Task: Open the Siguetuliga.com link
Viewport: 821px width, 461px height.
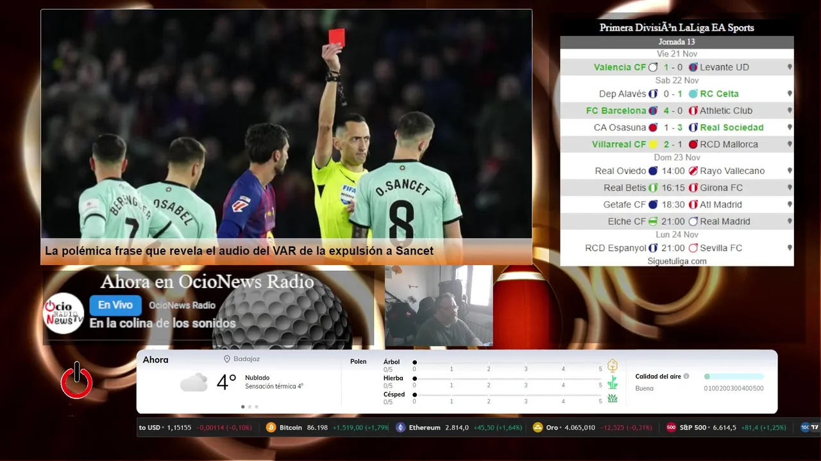Action: (677, 261)
